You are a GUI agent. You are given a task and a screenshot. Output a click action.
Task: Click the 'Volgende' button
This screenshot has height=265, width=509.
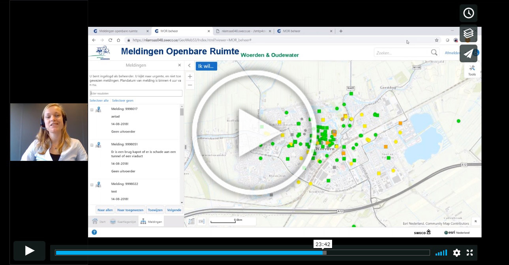point(174,210)
